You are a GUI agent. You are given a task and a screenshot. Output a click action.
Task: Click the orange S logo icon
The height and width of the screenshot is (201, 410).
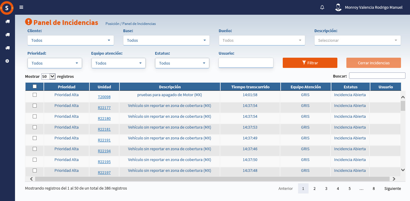[7, 8]
